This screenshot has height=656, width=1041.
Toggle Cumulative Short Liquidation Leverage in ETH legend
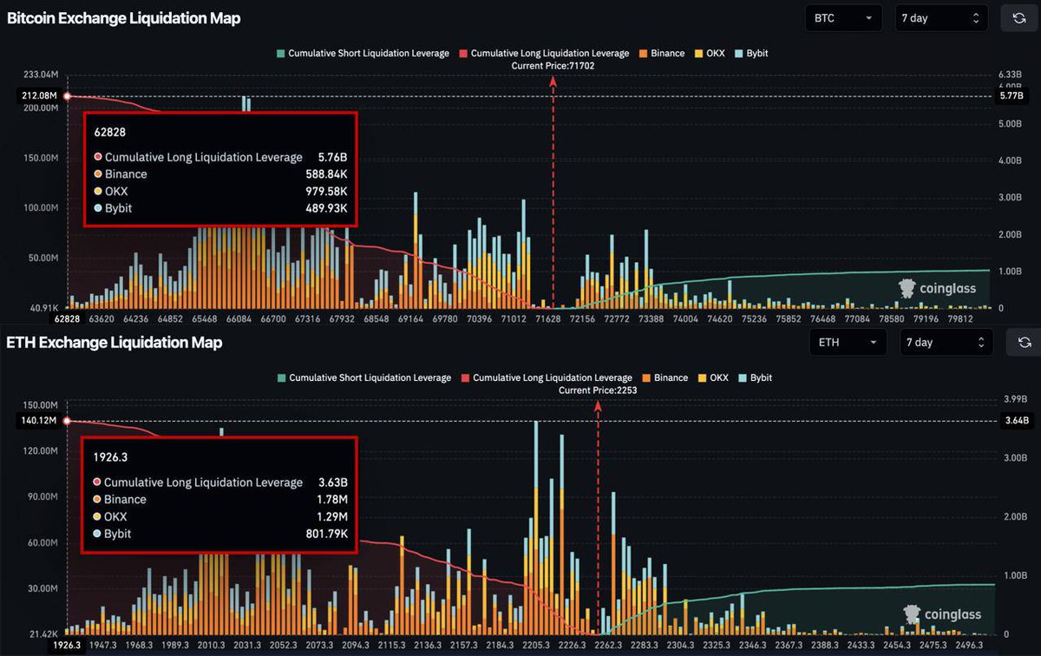tap(363, 377)
